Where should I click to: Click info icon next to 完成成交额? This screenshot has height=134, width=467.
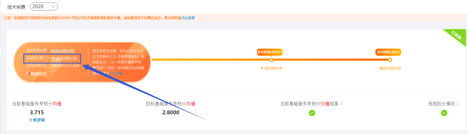[x=46, y=58]
